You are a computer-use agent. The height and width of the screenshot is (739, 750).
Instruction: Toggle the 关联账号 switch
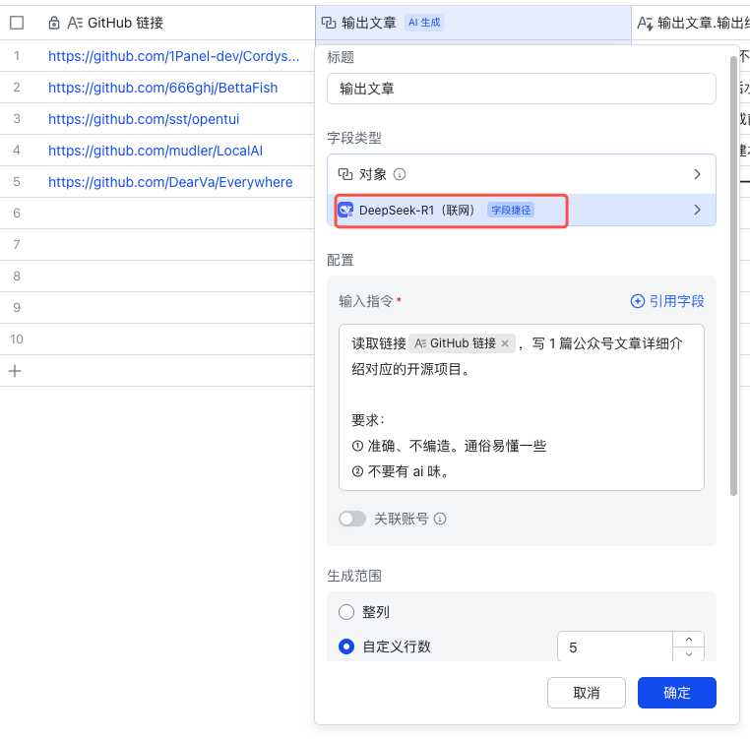(352, 519)
